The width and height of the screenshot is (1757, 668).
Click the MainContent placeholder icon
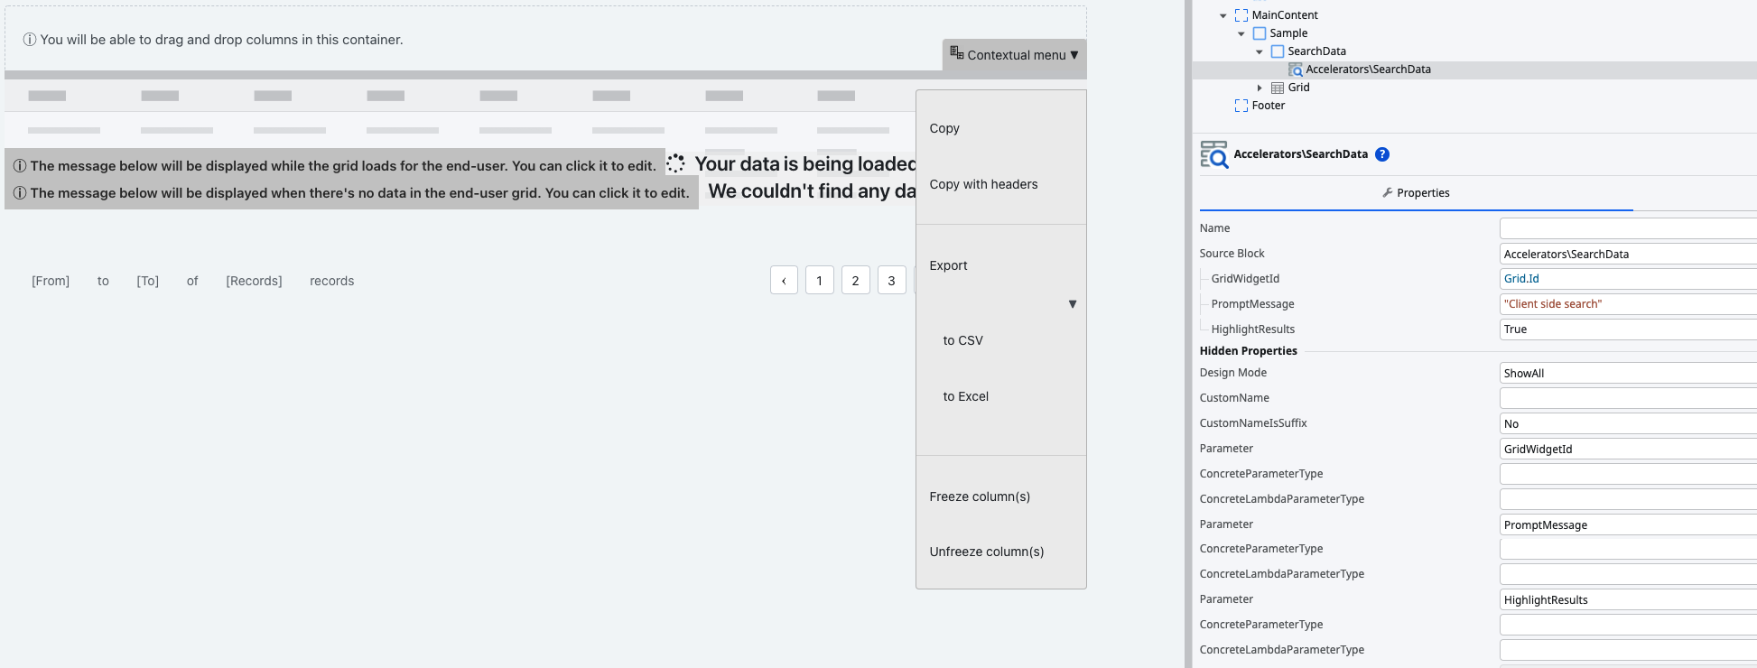(x=1241, y=15)
